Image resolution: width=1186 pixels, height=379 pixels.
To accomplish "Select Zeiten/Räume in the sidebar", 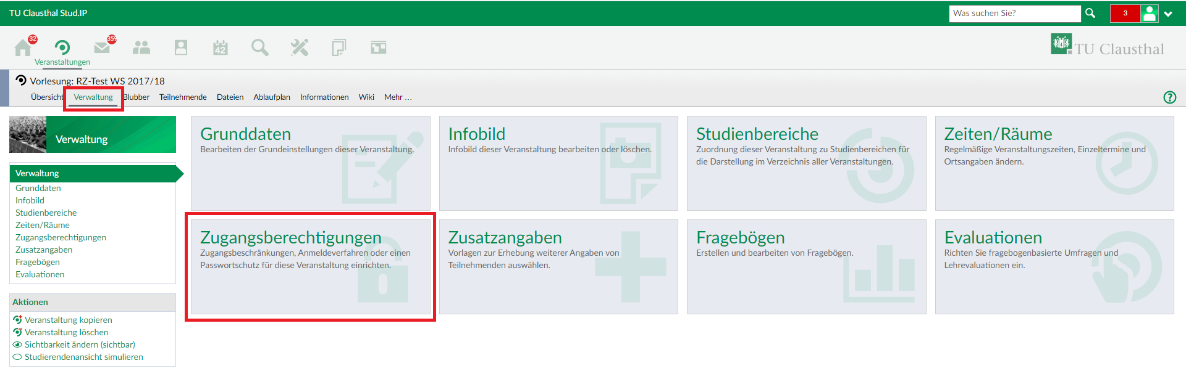I will 43,225.
